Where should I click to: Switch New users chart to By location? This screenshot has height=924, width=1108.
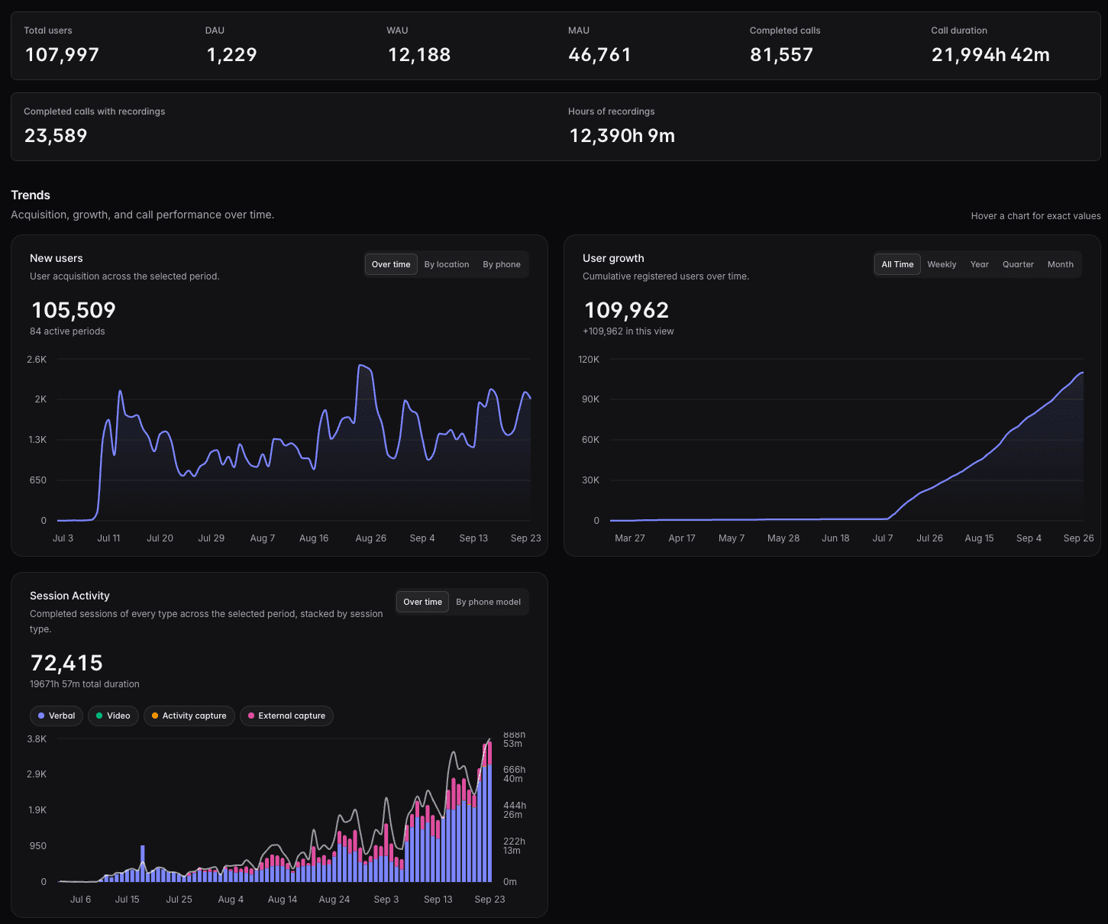coord(447,264)
